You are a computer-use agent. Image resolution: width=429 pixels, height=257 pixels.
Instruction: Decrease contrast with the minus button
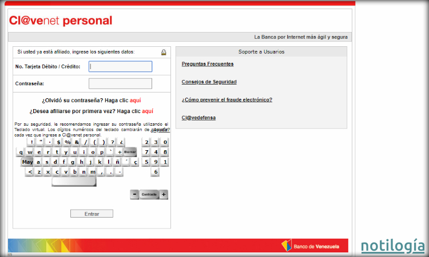[x=134, y=194]
